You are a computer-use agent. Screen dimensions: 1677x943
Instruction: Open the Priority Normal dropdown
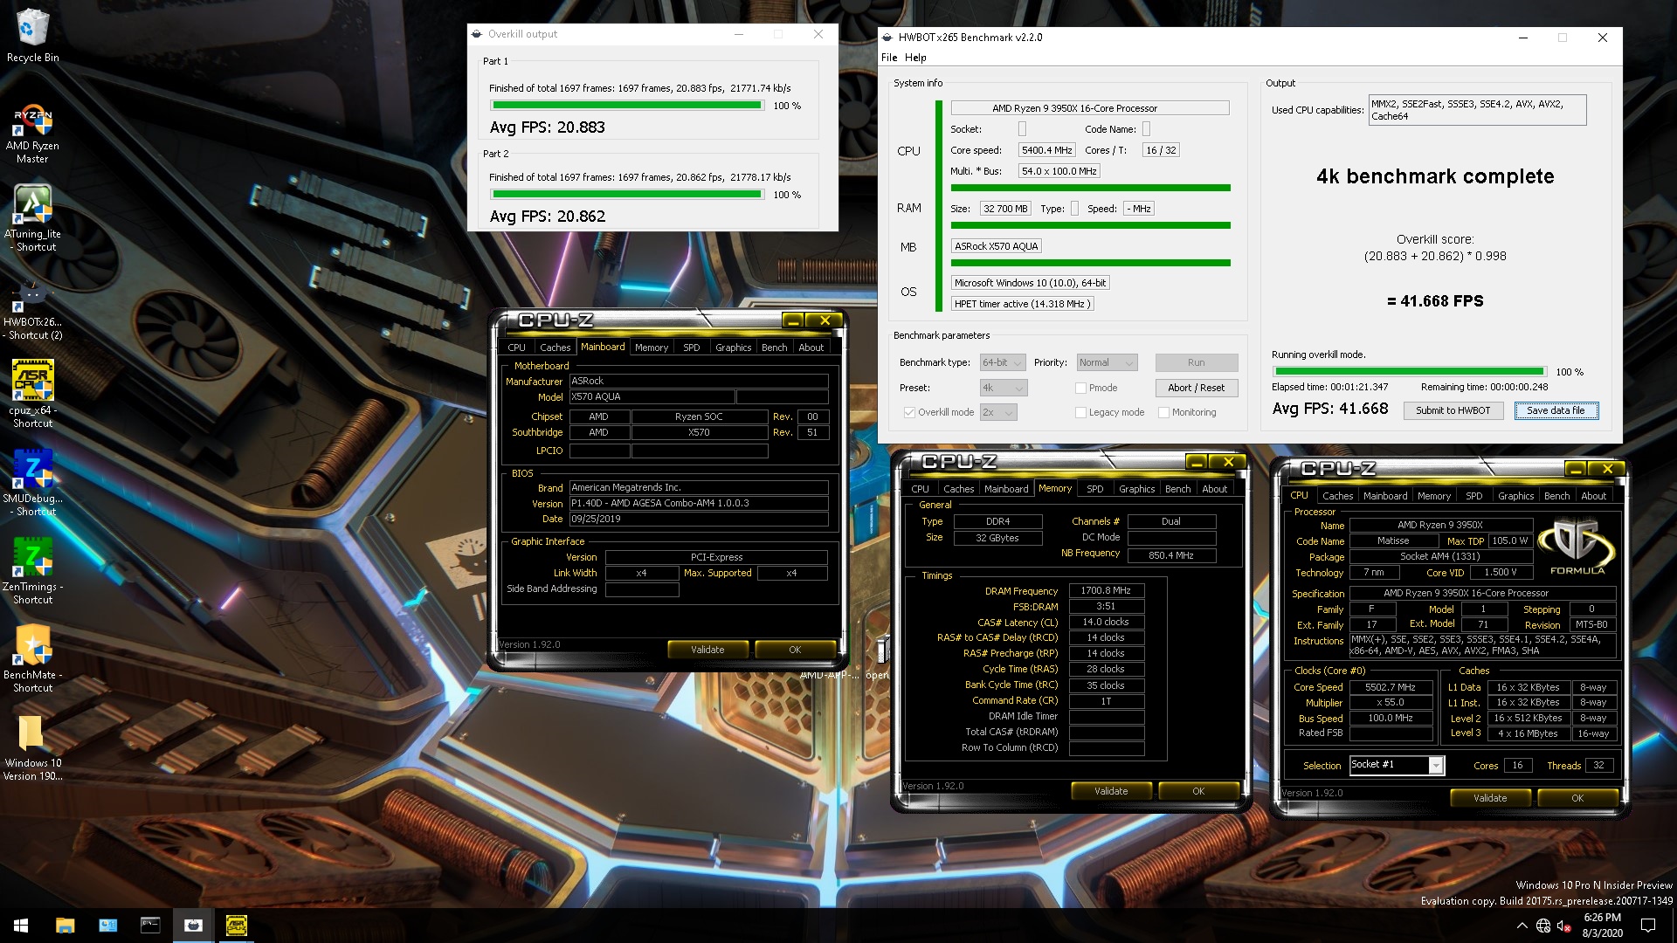pos(1107,362)
